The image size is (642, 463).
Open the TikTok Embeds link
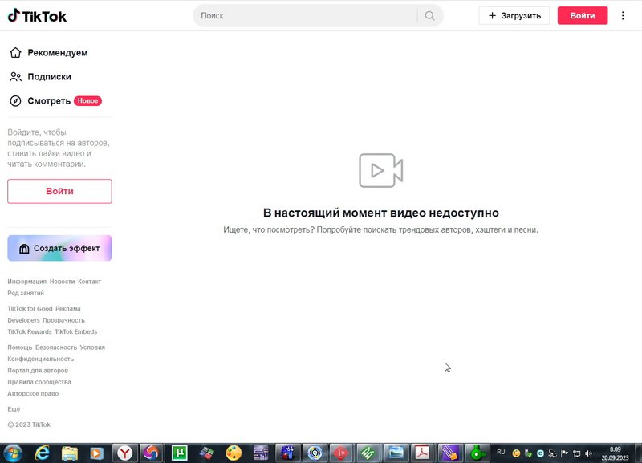click(x=76, y=331)
